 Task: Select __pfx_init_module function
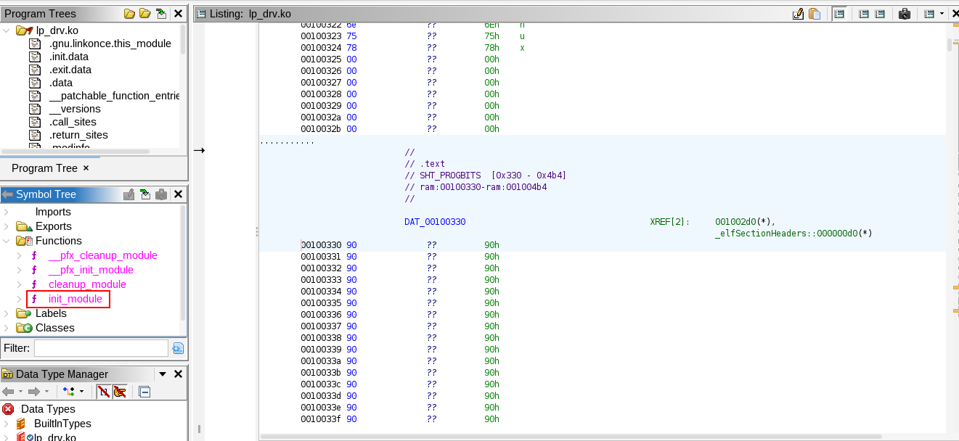(x=91, y=270)
